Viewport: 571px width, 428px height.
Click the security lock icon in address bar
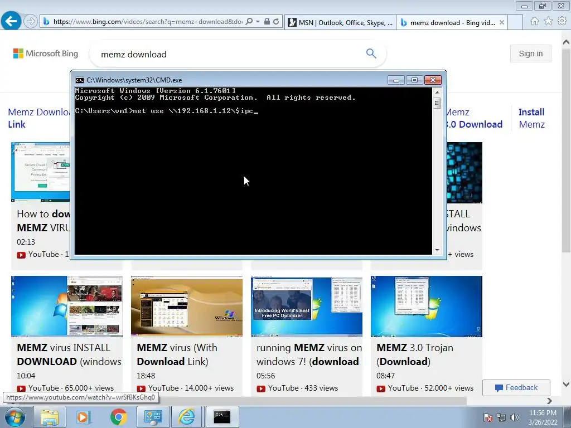267,22
